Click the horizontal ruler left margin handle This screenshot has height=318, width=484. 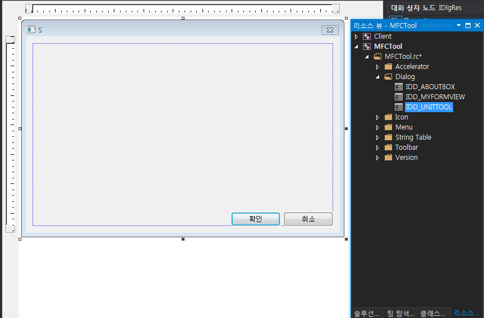[29, 8]
